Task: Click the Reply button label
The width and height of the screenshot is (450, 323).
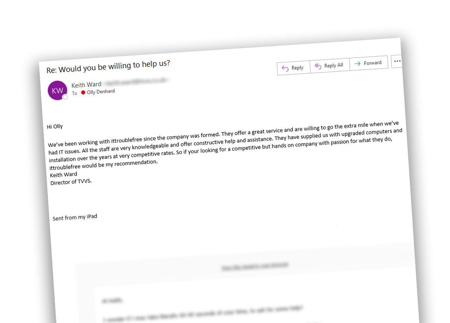Action: pos(297,68)
